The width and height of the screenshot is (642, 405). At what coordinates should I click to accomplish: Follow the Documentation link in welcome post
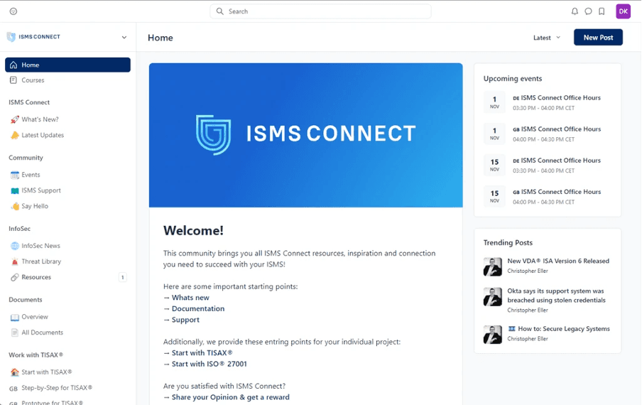click(198, 309)
